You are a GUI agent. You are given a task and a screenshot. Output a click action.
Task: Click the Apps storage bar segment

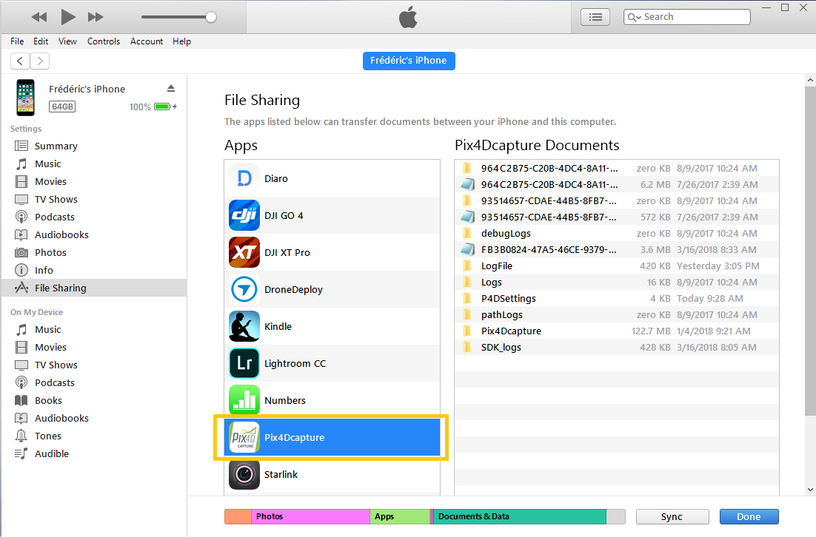point(400,516)
